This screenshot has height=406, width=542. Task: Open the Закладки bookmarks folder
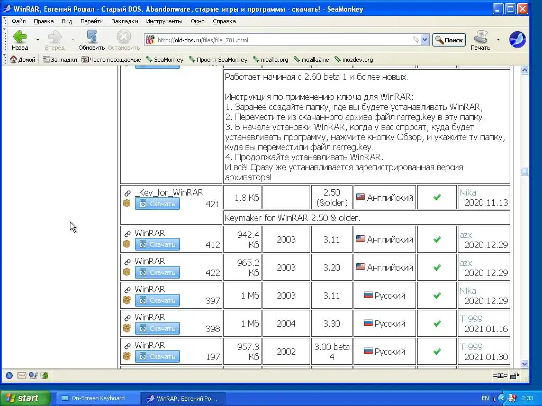click(60, 59)
